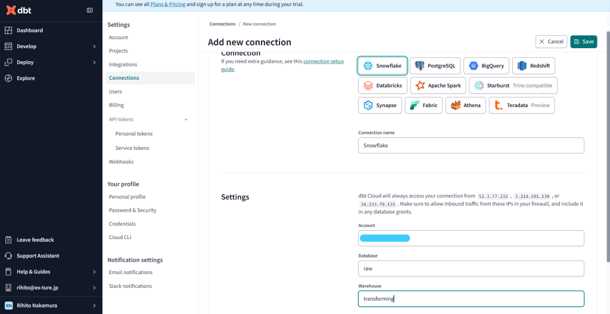
Task: Select the PostgreSQL connection type
Action: point(435,65)
